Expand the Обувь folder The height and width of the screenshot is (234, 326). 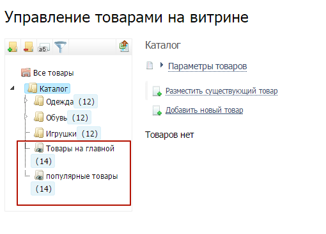(x=26, y=117)
